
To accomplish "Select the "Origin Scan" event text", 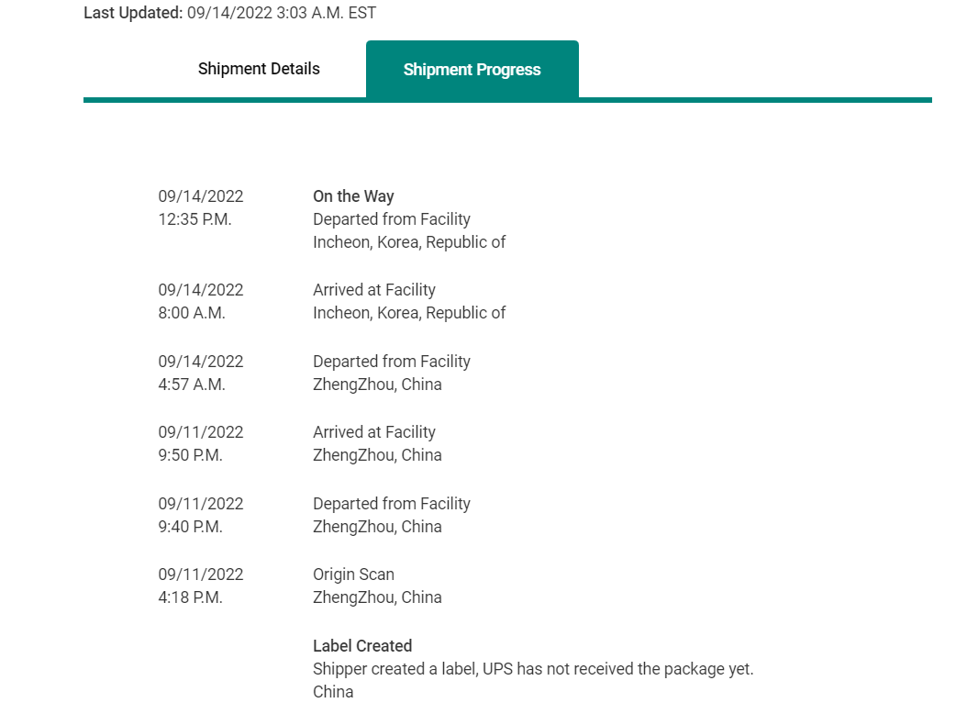I will click(x=353, y=575).
